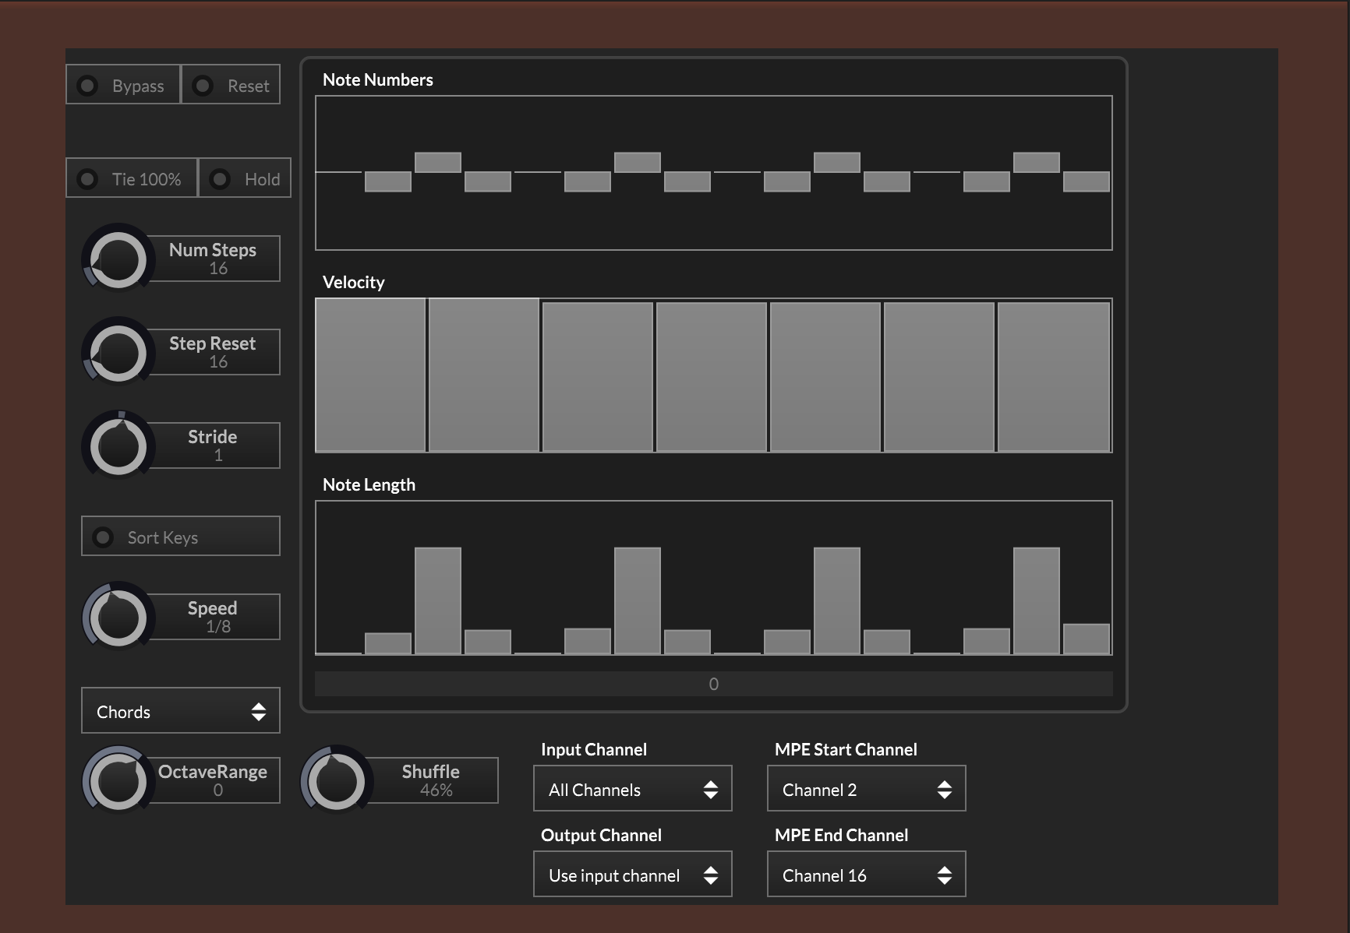Toggle the Bypass button

point(123,84)
